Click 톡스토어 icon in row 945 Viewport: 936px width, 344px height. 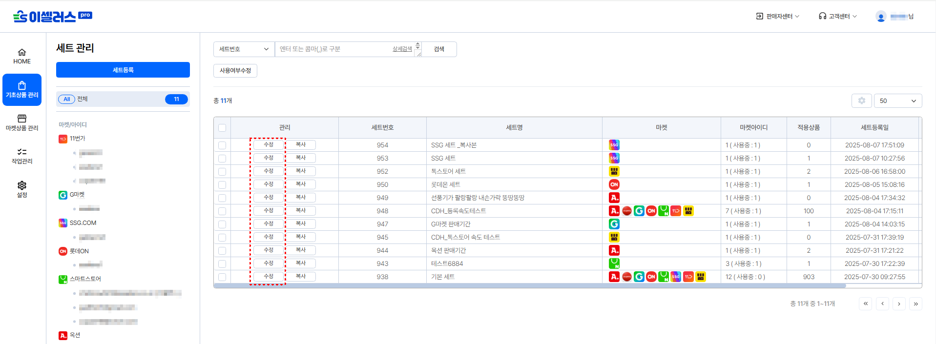[x=614, y=237]
